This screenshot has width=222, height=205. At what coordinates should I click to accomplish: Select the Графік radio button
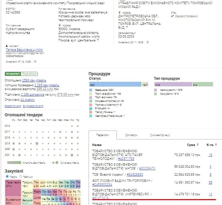coord(7,177)
